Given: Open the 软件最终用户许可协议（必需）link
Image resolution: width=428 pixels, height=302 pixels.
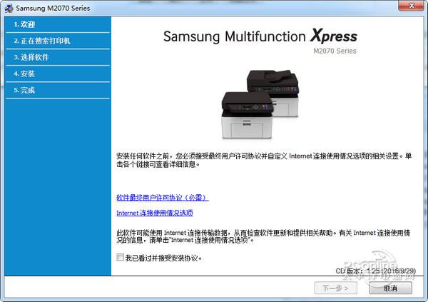Looking at the screenshot, I should 163,198.
